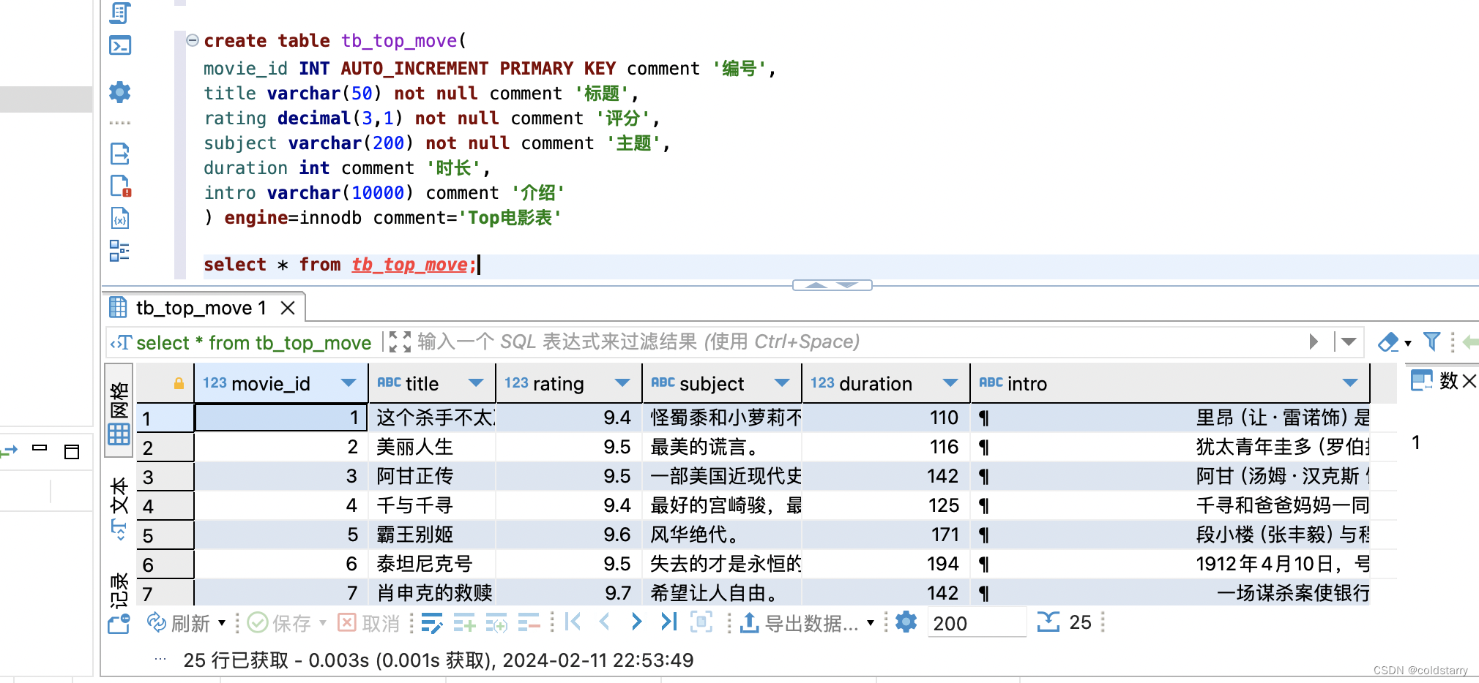
Task: Go to first row navigation icon
Action: coord(573,622)
